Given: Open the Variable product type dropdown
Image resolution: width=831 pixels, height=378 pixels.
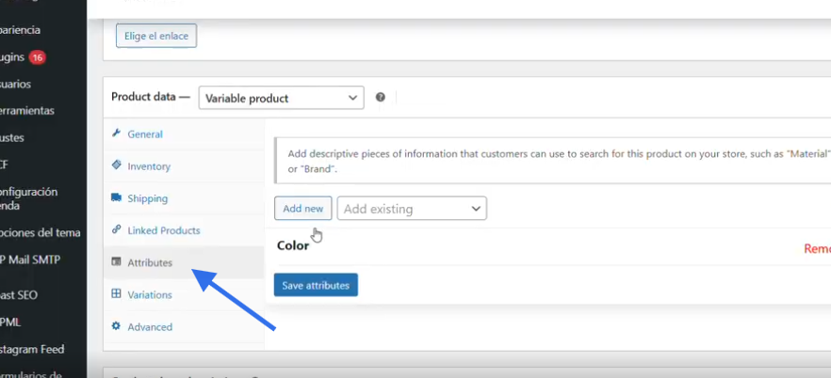Looking at the screenshot, I should point(281,98).
